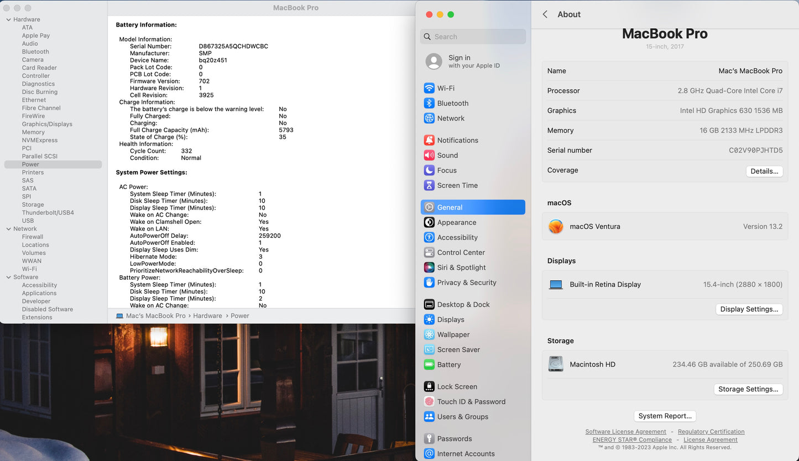Open the Appearance settings pane
Screen dimensions: 799x461
(x=456, y=223)
